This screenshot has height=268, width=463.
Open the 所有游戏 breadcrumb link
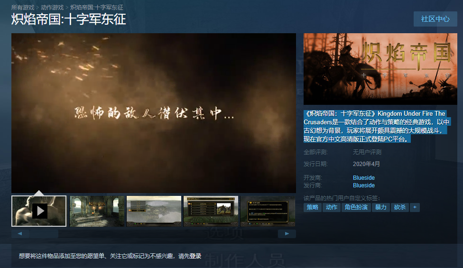click(x=23, y=8)
